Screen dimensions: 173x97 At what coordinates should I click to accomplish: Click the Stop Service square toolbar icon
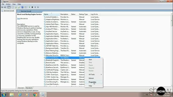pyautogui.click(x=32, y=7)
